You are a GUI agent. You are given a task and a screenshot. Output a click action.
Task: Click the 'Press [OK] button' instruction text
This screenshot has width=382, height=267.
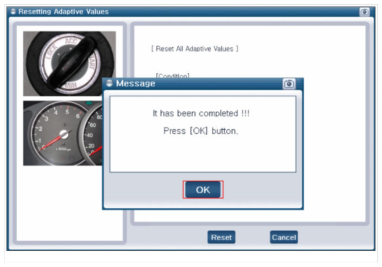coord(201,131)
